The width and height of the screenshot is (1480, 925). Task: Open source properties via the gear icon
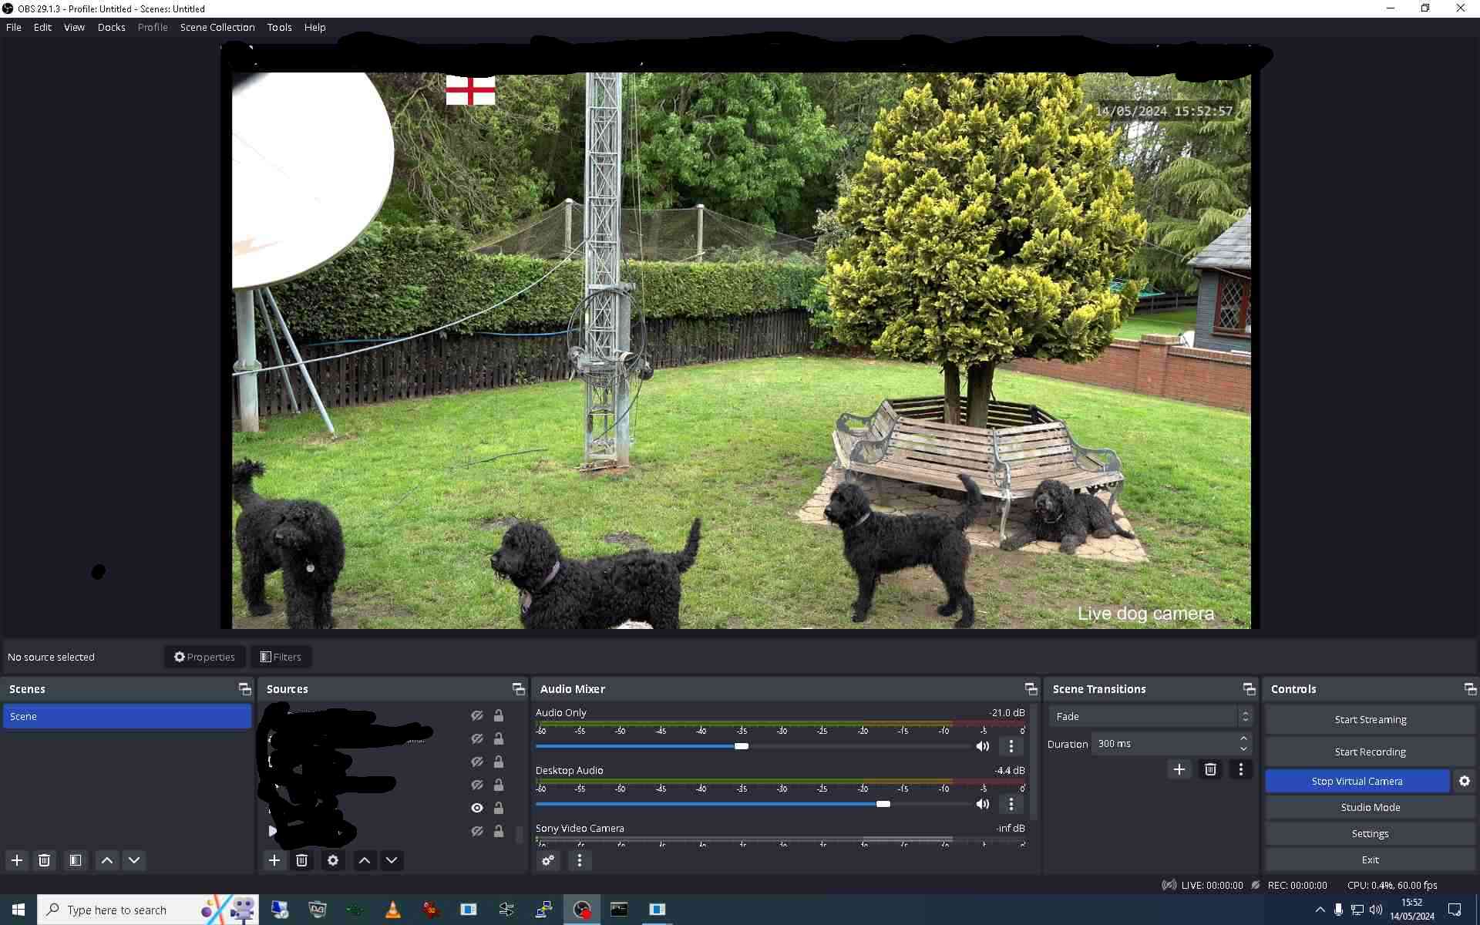(x=332, y=860)
